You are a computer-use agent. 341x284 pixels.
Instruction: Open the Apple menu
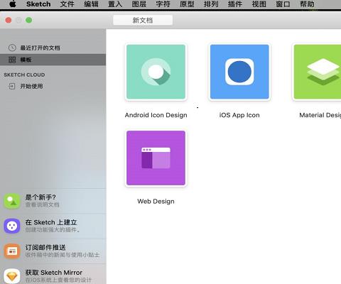(x=13, y=4)
